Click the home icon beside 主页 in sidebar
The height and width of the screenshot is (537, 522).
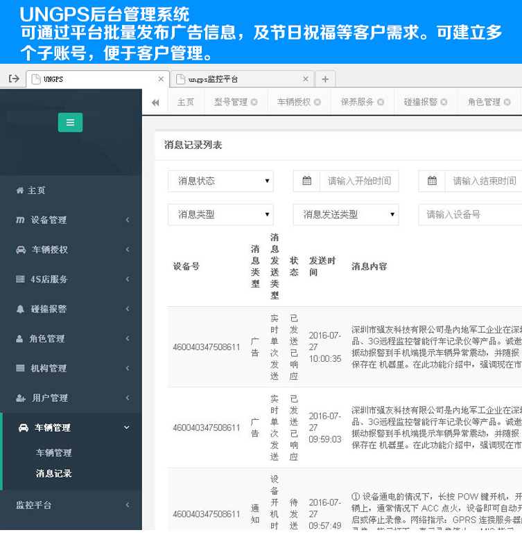(x=20, y=191)
